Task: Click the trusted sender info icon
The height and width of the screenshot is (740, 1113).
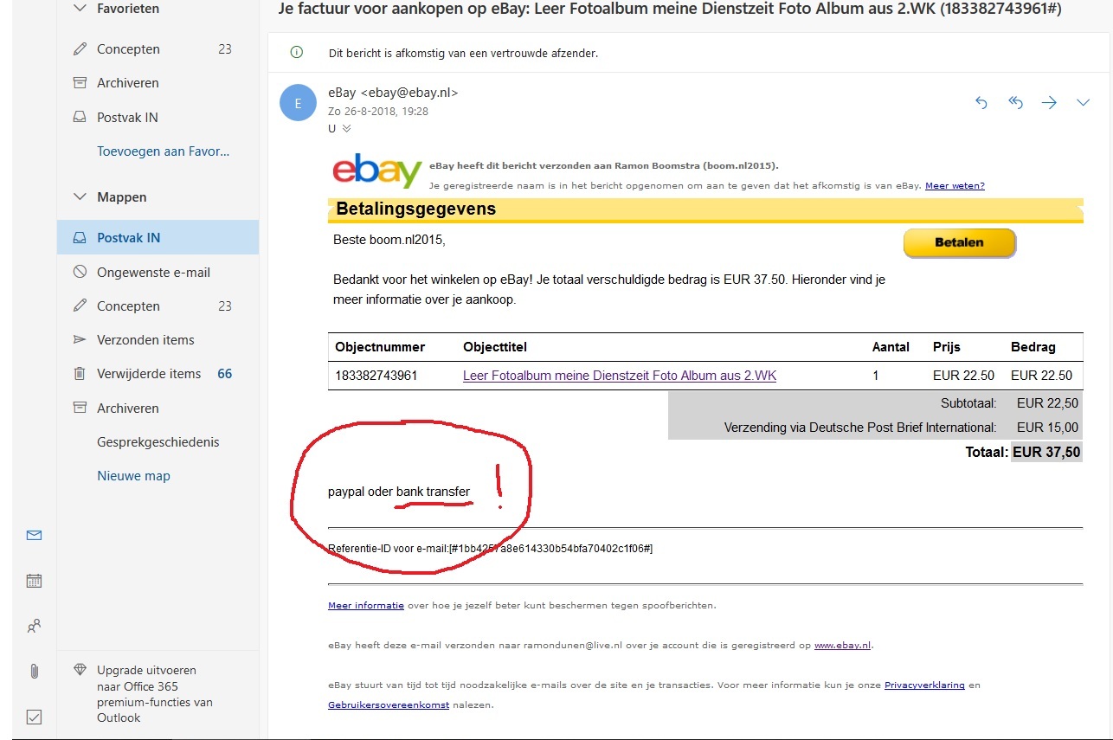Action: pos(297,53)
